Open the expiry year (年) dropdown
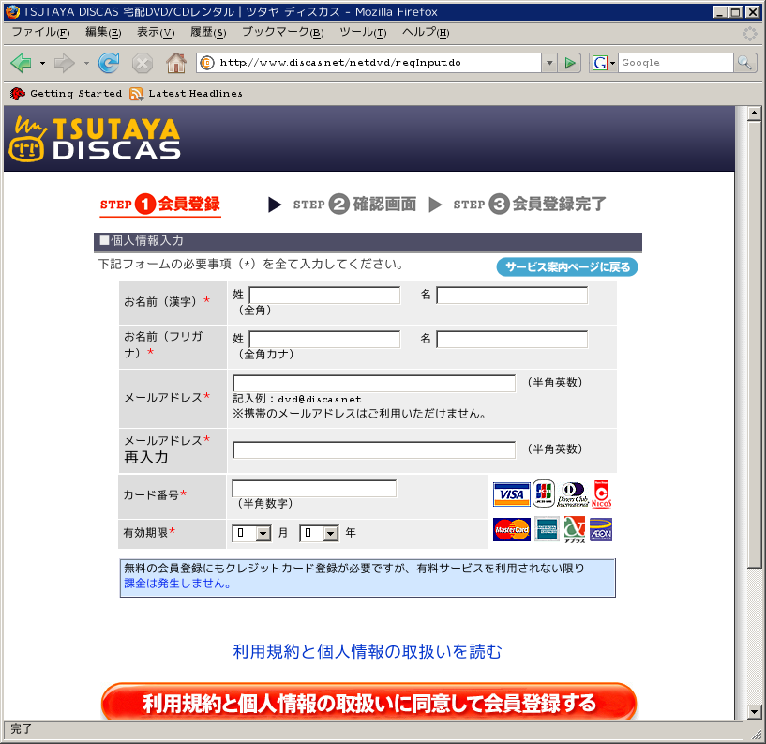 coord(319,533)
